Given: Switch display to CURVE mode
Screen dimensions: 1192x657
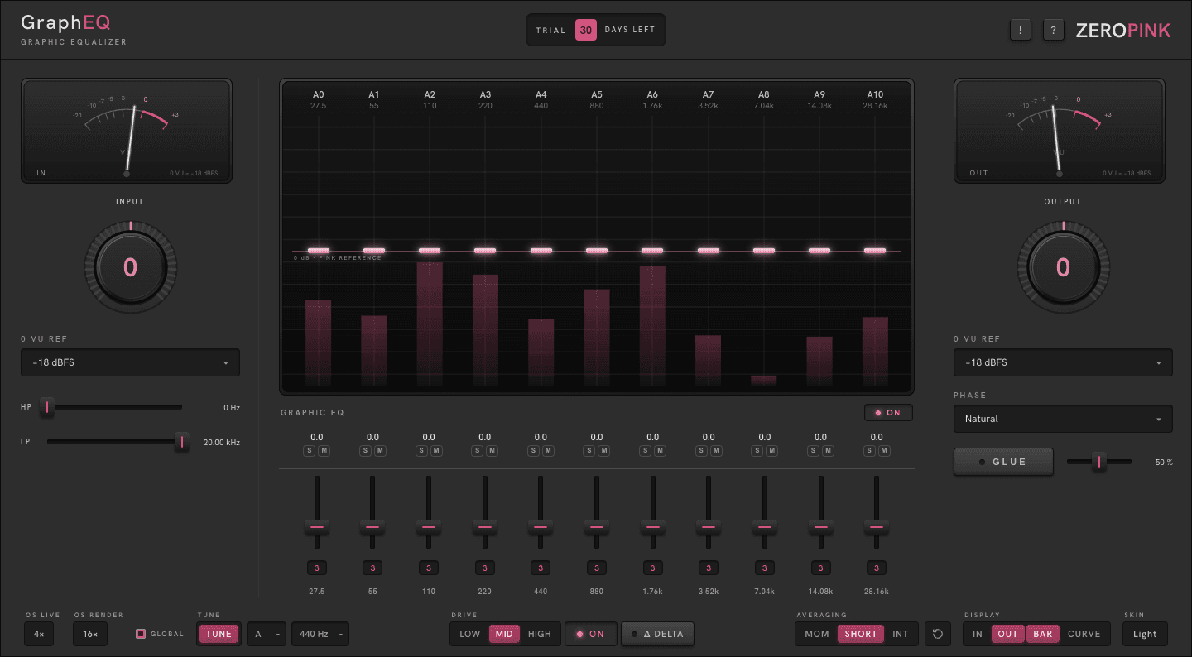Looking at the screenshot, I should 1084,634.
